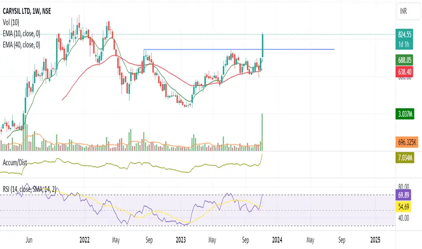Click the tallest green volume bar
The width and height of the screenshot is (422, 249).
pyautogui.click(x=263, y=132)
